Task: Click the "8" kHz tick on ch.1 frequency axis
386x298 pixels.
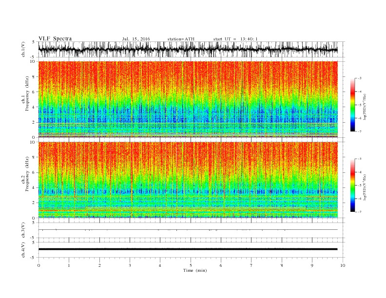Action: [34, 77]
